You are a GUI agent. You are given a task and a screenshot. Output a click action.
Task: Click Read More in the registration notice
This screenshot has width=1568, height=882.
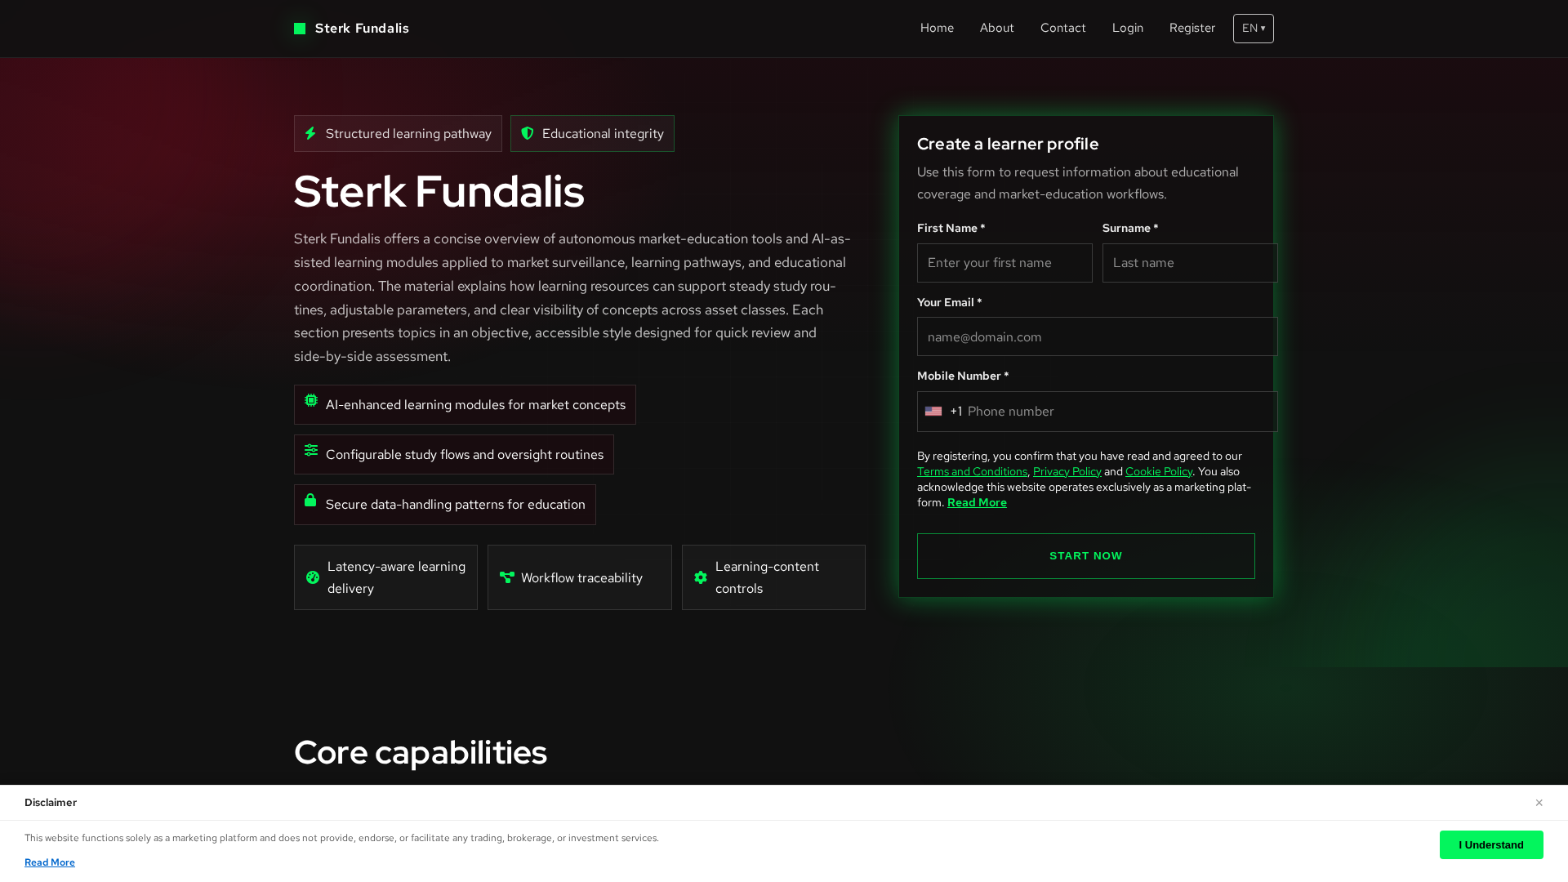pos(977,502)
